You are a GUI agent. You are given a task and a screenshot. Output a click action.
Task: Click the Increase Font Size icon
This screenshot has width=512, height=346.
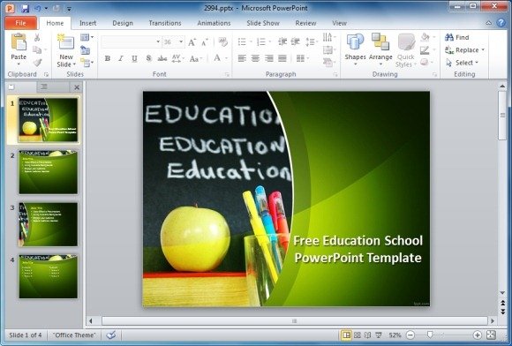click(192, 42)
